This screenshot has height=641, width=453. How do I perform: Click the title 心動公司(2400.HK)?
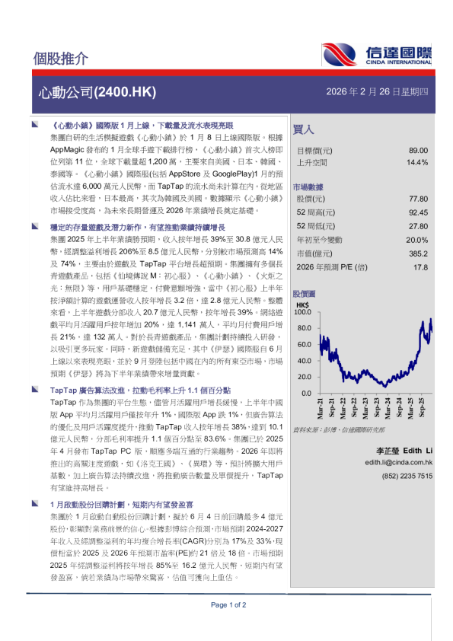point(97,92)
